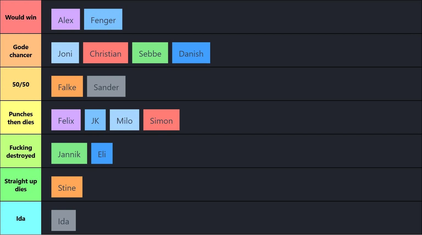The height and width of the screenshot is (235, 422).
Task: Select the Fenger tile
Action: (103, 19)
